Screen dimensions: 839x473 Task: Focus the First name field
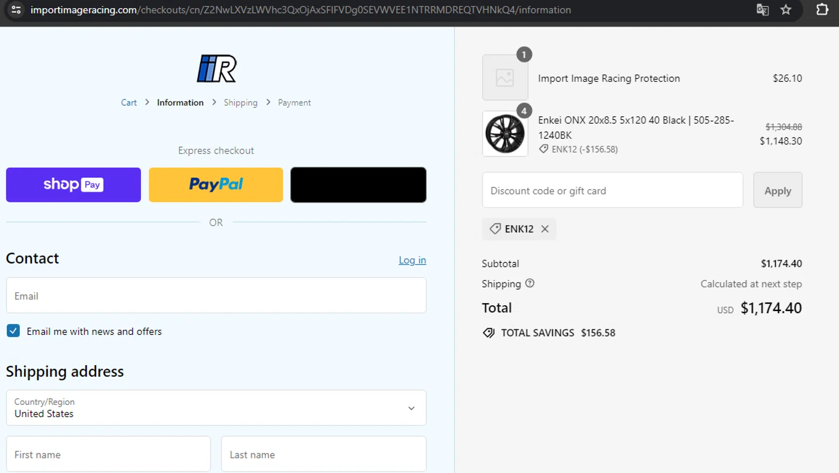[109, 454]
